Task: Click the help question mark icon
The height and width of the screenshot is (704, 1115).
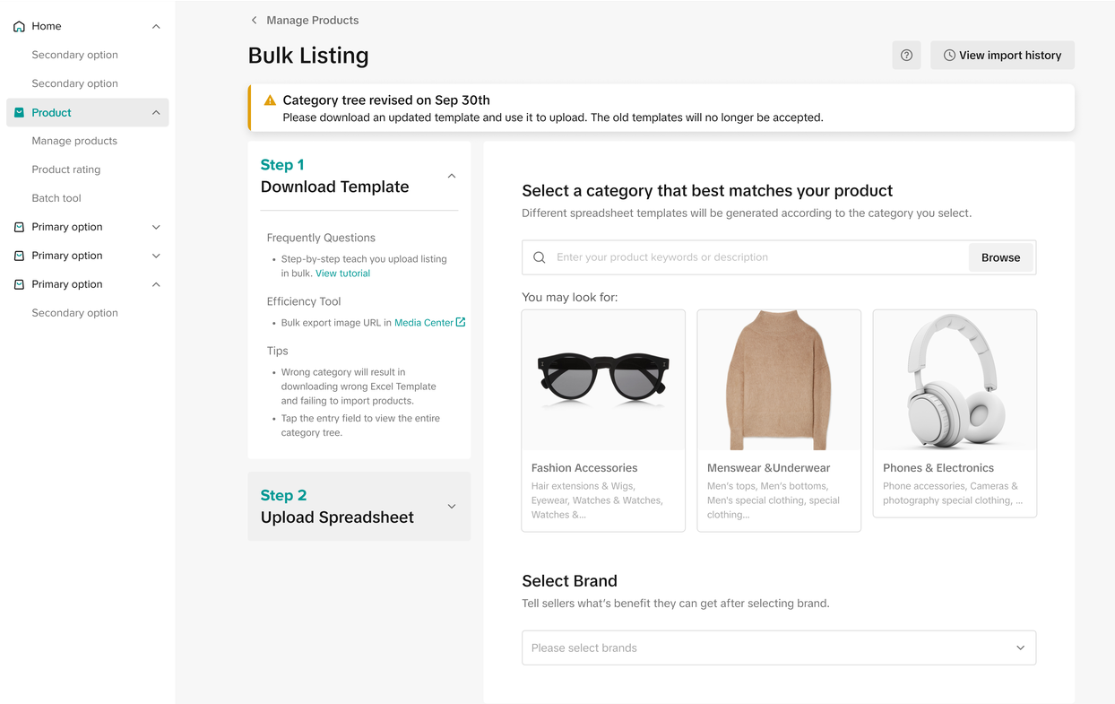Action: 906,56
